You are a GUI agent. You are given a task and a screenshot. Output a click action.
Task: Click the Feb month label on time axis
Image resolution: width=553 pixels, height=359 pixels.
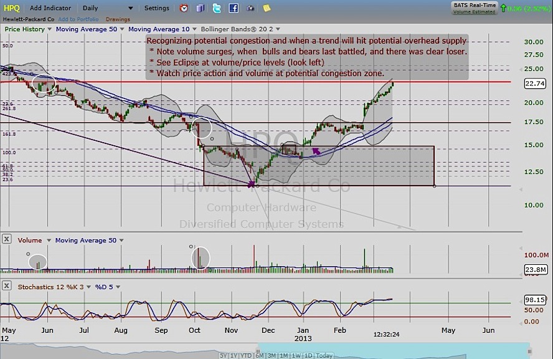(x=340, y=330)
